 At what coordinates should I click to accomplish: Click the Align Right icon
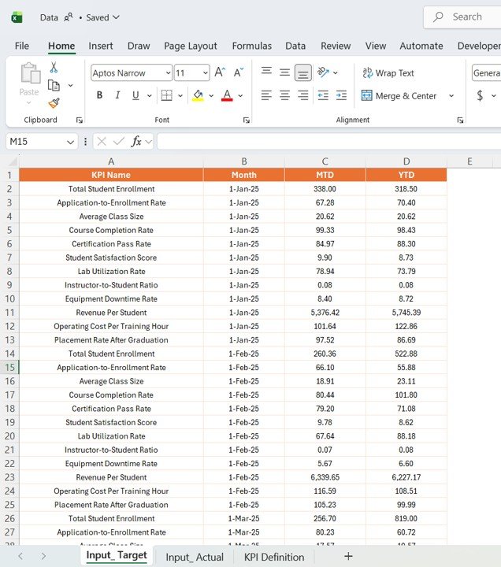click(303, 95)
